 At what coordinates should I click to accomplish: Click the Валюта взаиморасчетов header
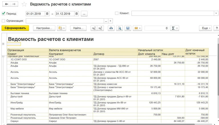[x=93, y=50]
